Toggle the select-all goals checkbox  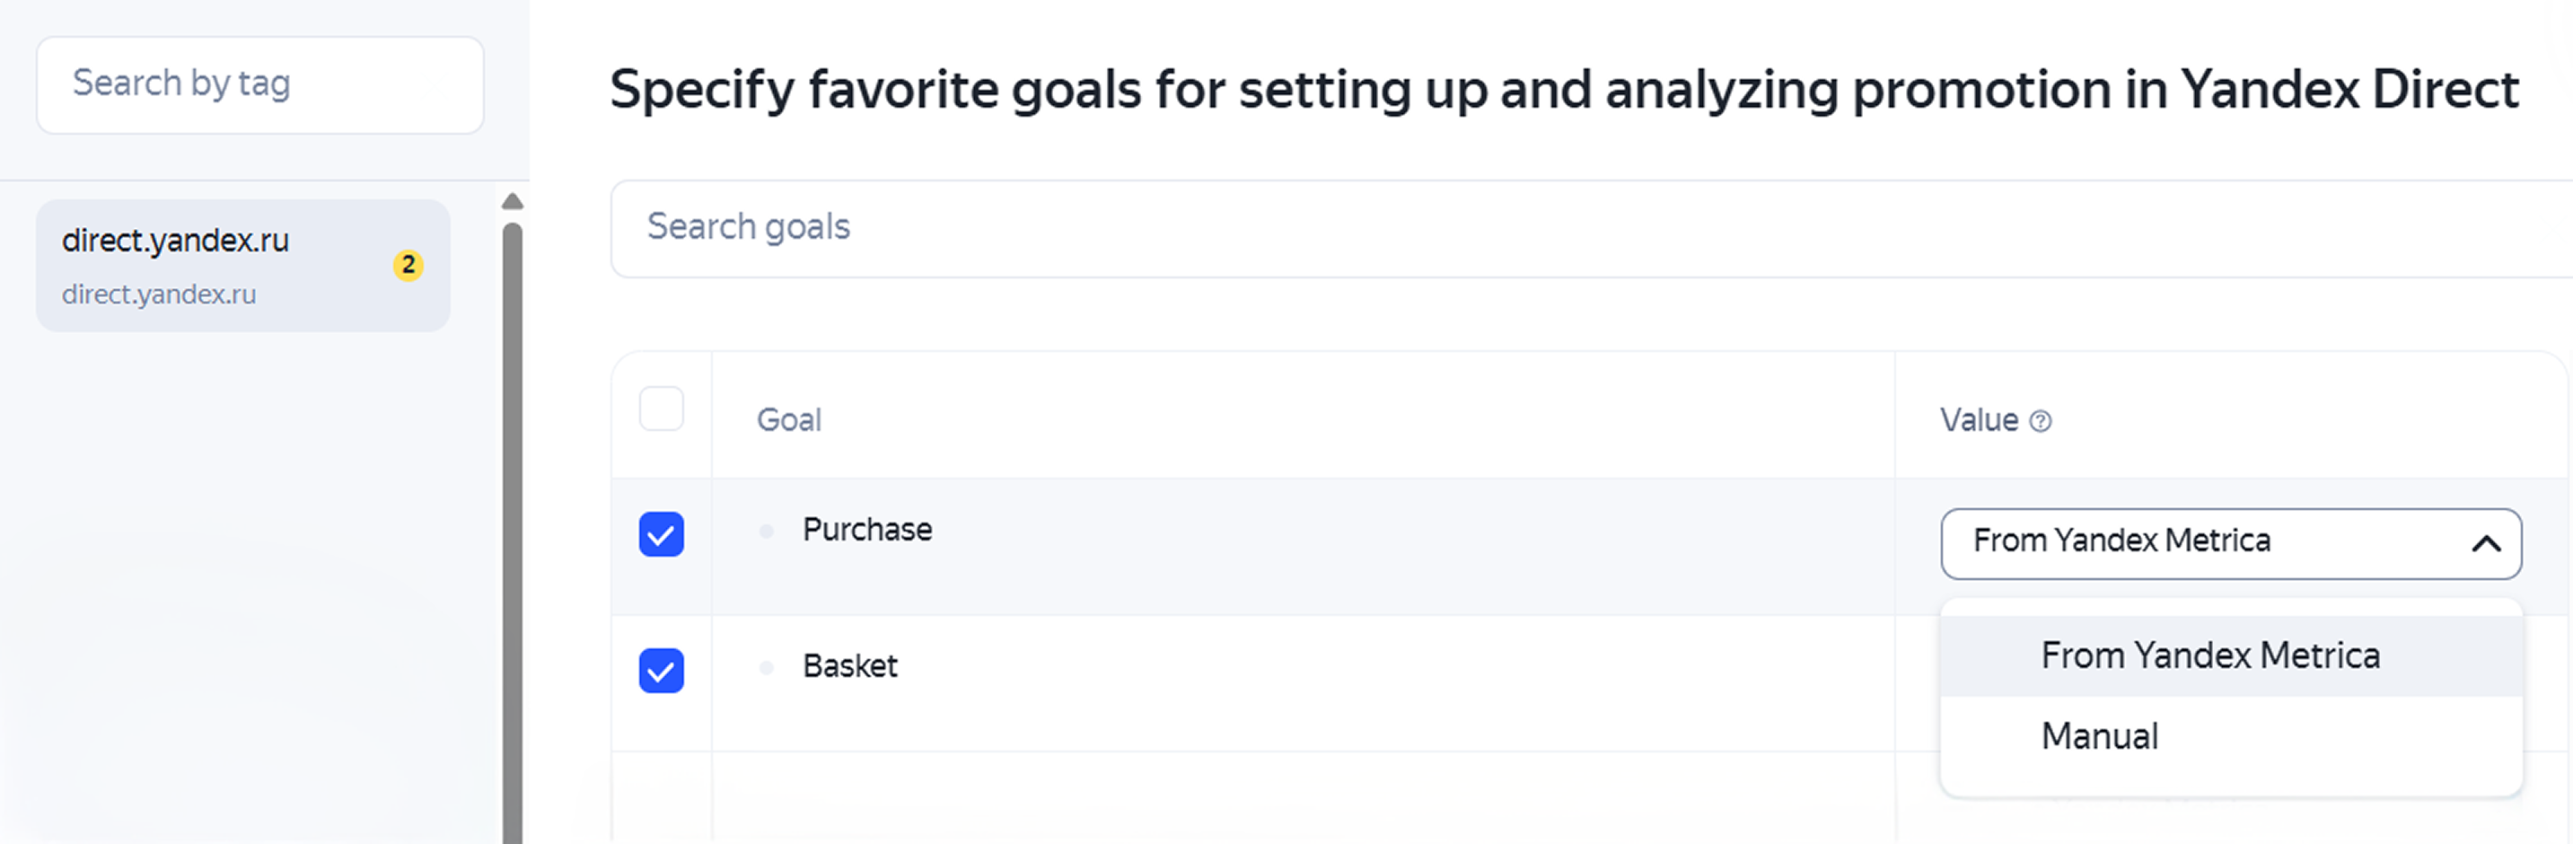(662, 409)
